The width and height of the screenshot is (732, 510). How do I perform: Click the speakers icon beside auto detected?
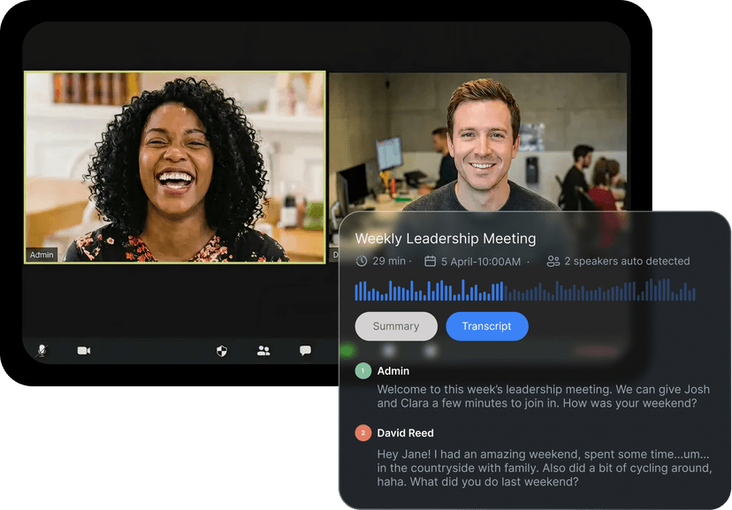point(553,262)
